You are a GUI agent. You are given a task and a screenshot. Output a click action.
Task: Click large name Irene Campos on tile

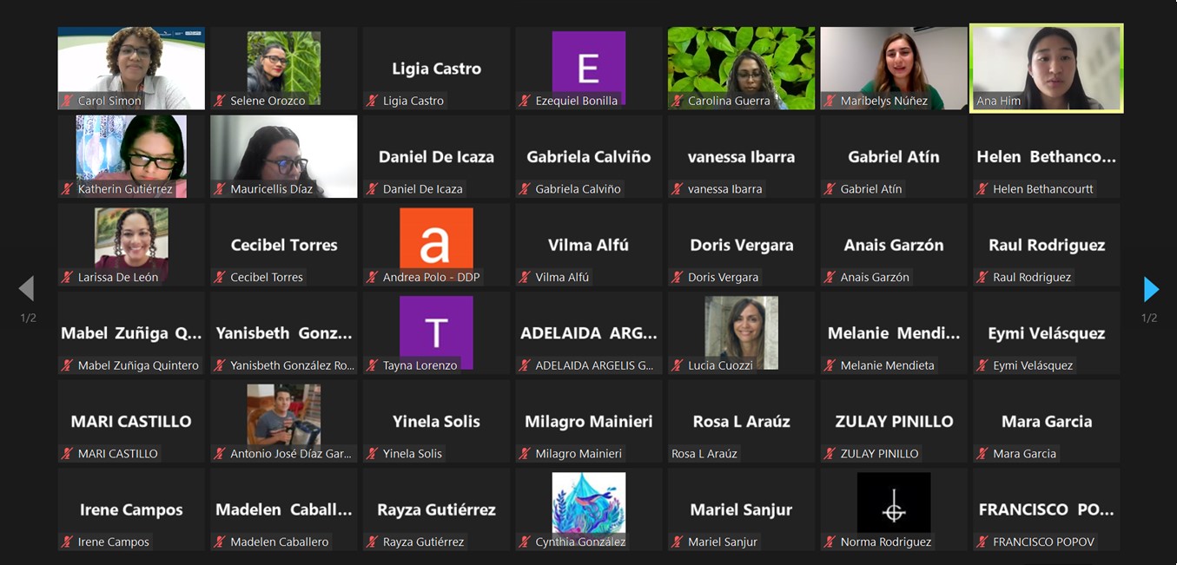(x=131, y=510)
